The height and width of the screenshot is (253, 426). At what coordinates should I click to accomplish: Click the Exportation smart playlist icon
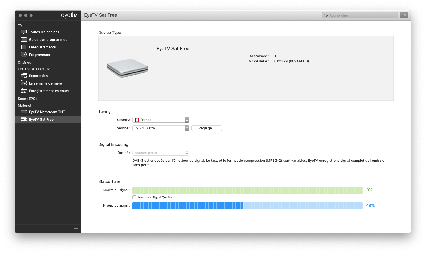point(24,76)
